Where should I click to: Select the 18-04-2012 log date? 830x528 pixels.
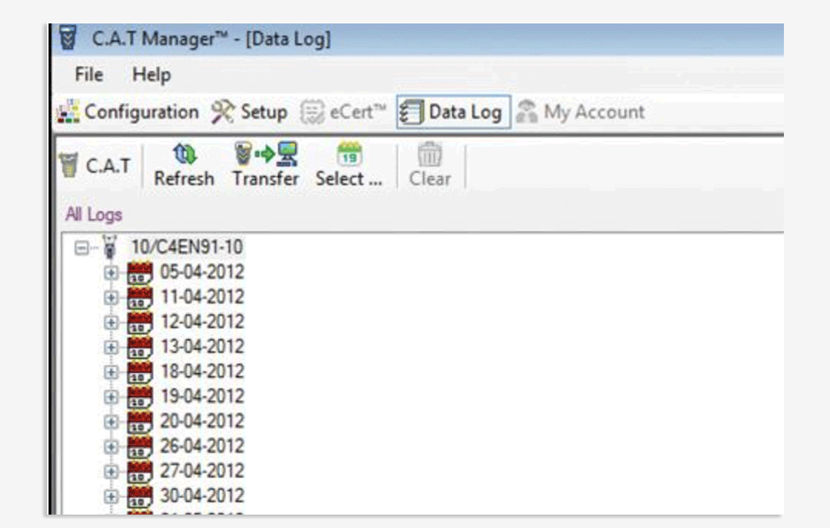coord(202,371)
